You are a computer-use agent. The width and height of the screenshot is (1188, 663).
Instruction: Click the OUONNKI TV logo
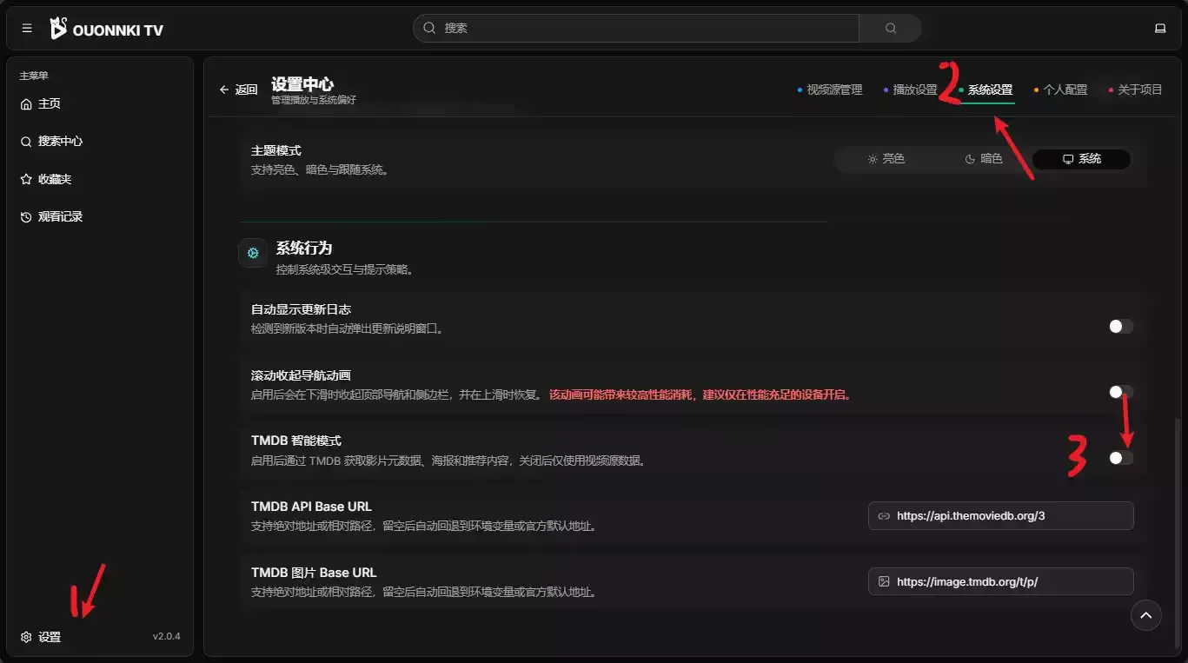click(106, 29)
